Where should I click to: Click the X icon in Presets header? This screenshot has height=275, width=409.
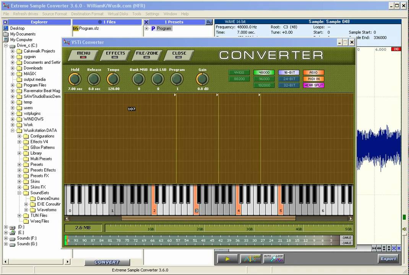tap(146, 22)
